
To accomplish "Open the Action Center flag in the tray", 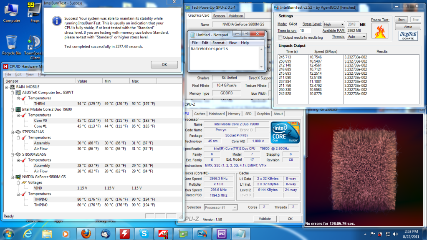I will pos(373,234).
